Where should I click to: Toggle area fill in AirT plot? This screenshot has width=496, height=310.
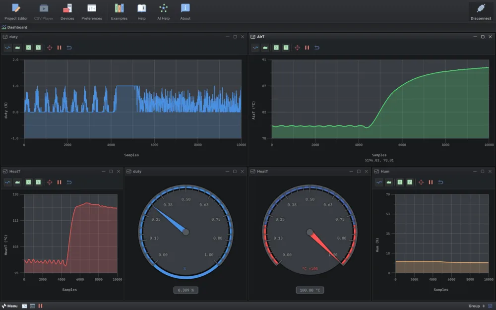click(265, 48)
